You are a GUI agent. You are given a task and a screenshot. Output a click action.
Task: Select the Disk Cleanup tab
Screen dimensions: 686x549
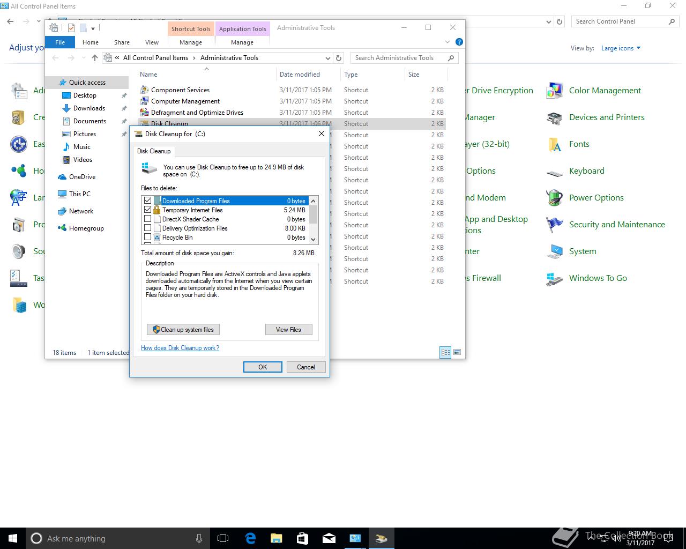tap(154, 151)
